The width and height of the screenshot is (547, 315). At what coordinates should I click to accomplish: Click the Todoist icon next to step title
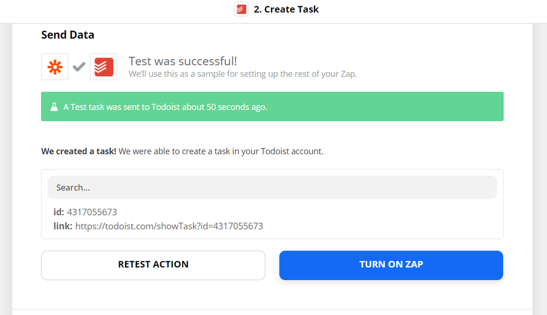(241, 9)
